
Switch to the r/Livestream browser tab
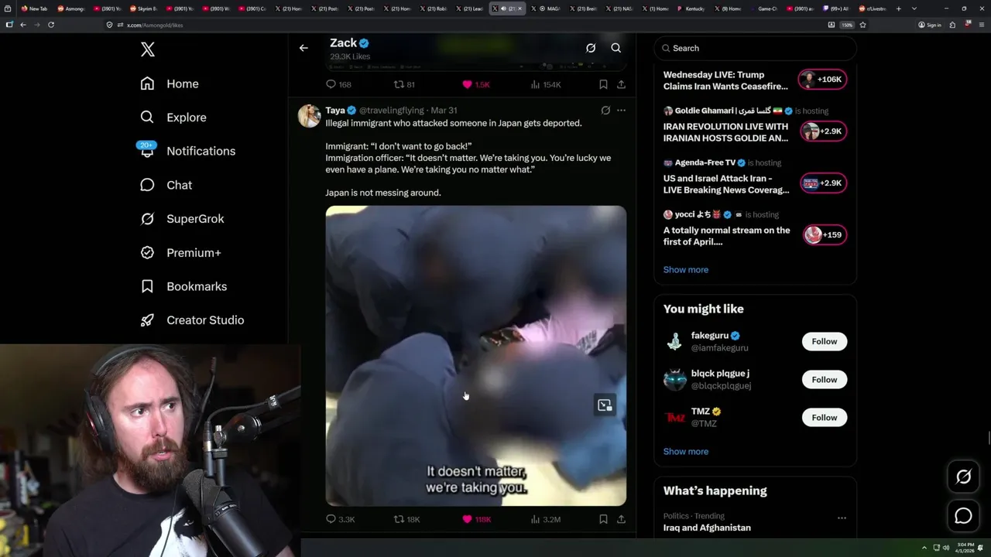coord(873,9)
